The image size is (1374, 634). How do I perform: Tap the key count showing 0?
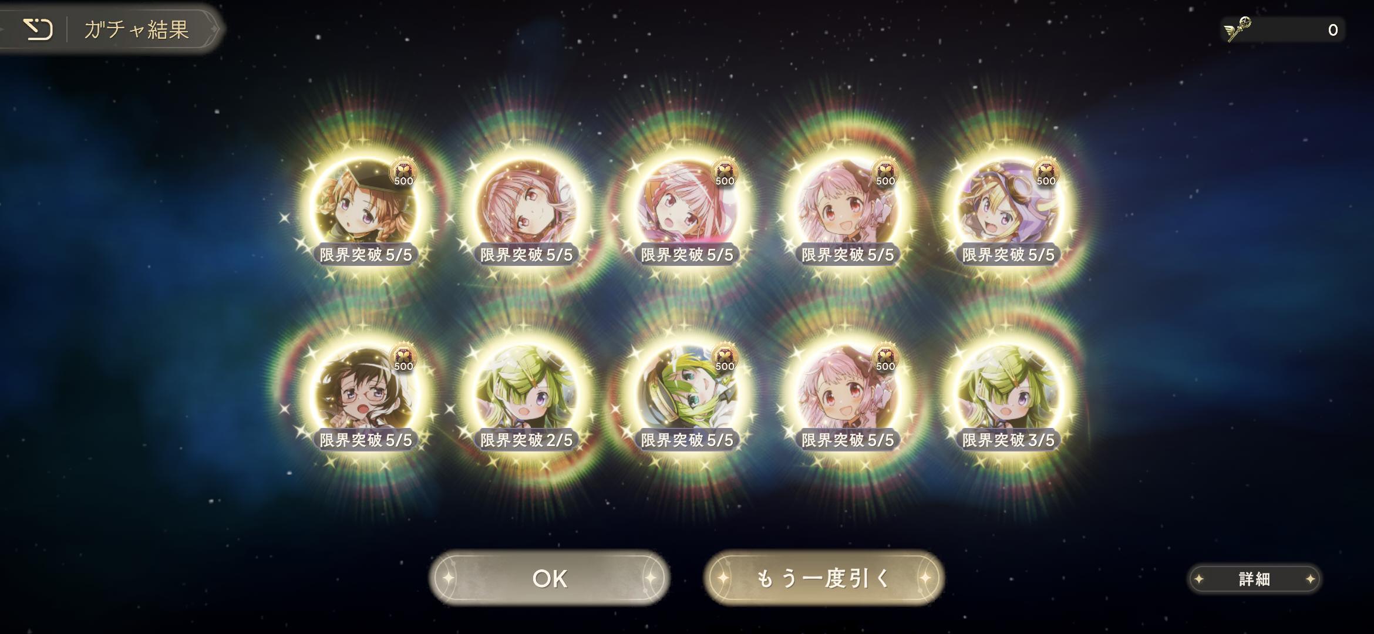pos(1333,30)
